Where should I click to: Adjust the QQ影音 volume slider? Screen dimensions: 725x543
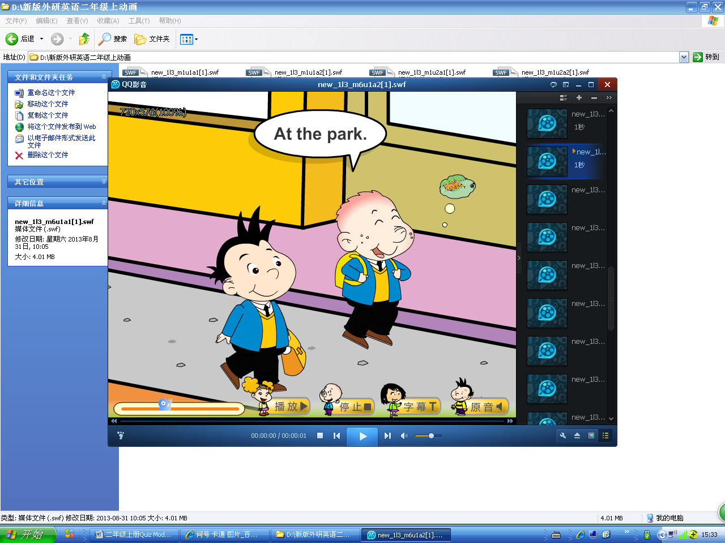[428, 436]
